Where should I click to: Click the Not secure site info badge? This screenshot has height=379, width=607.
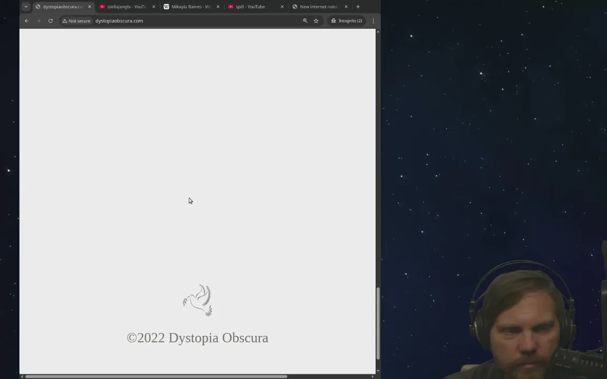click(76, 21)
